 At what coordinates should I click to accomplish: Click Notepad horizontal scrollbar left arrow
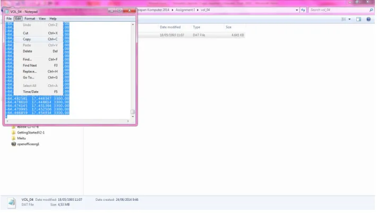(x=7, y=121)
